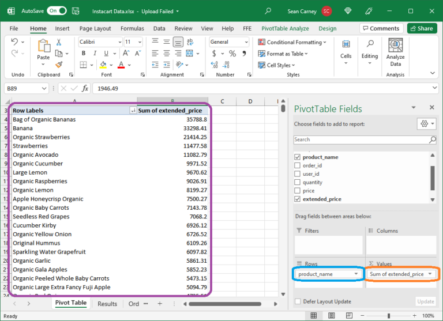Open PivotTable Fields gear settings
Viewport: 443px width, 321px height.
coord(425,124)
